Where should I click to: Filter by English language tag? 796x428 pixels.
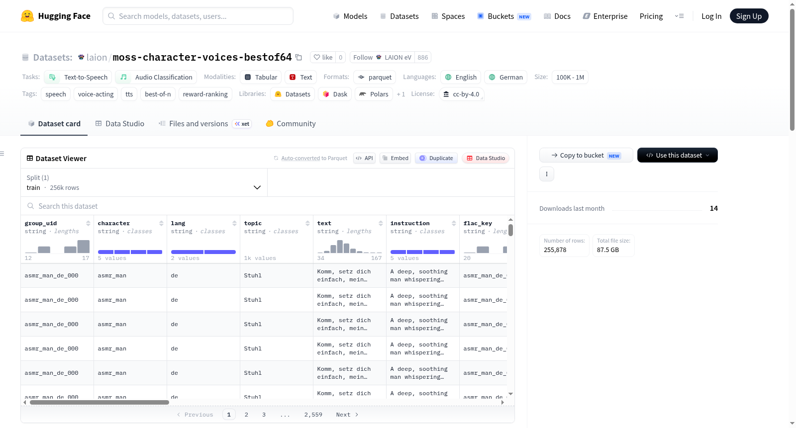(461, 77)
